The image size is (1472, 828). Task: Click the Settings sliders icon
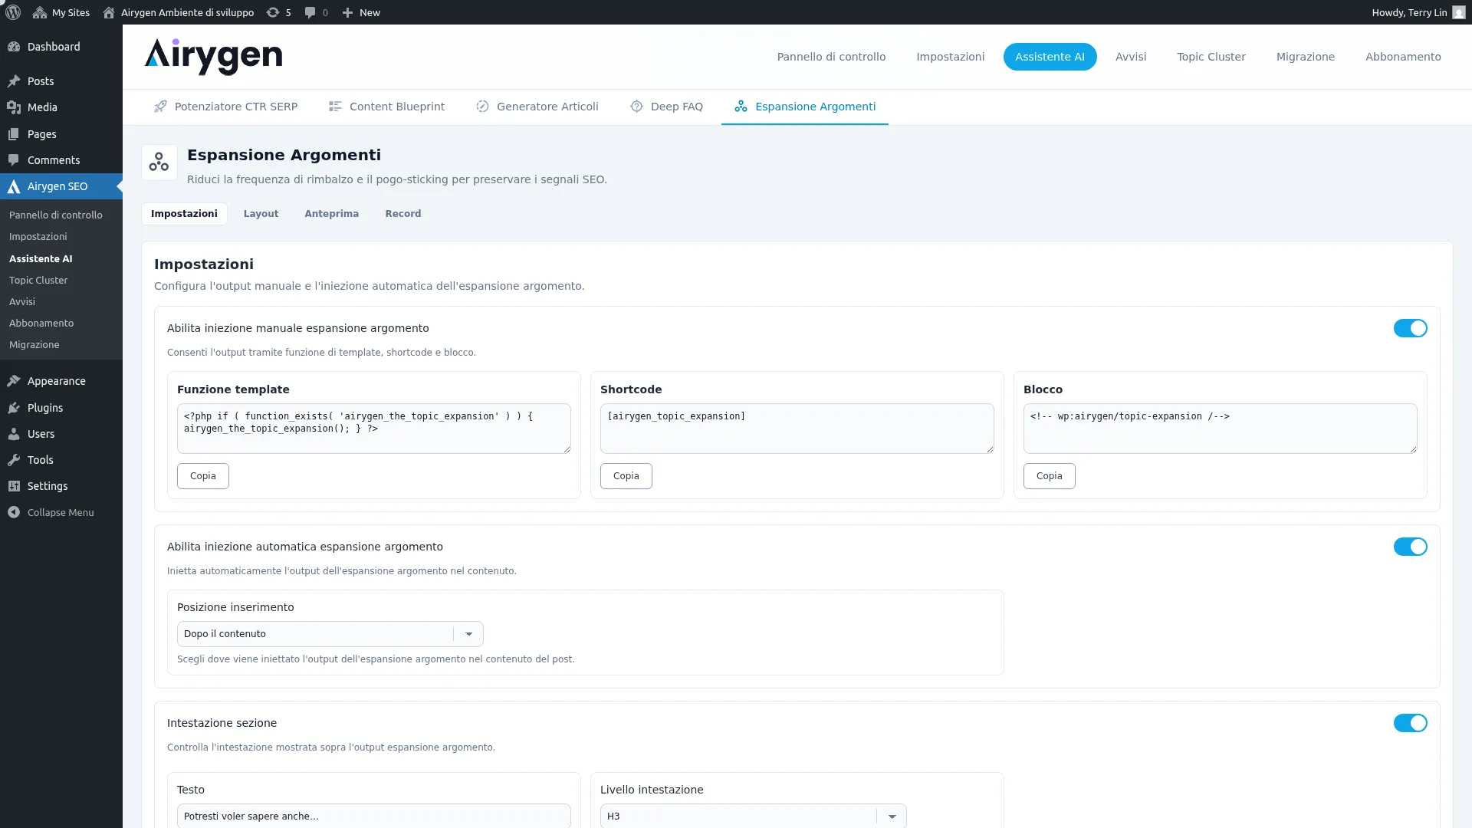click(x=14, y=486)
